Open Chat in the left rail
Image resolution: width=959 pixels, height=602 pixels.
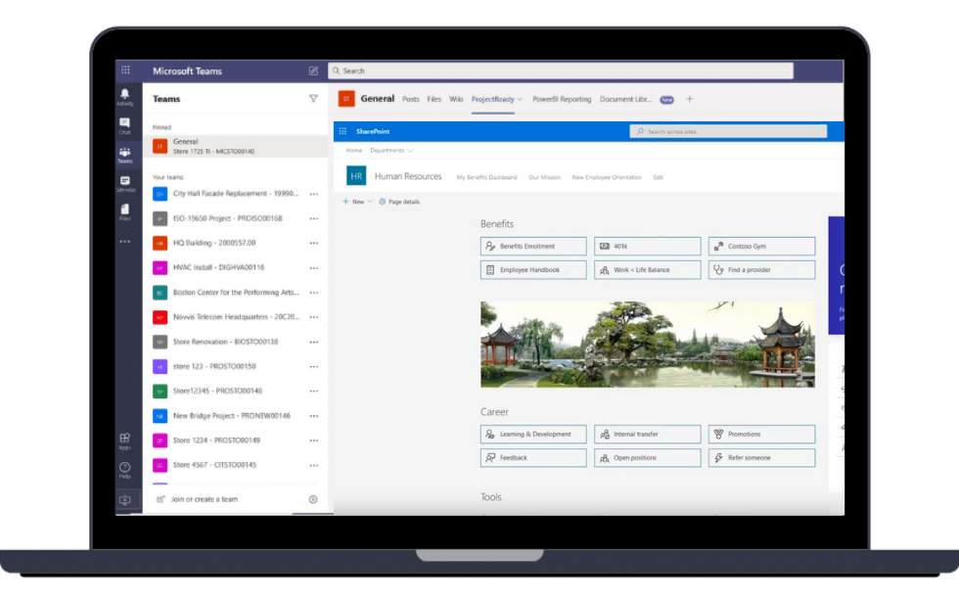[125, 126]
